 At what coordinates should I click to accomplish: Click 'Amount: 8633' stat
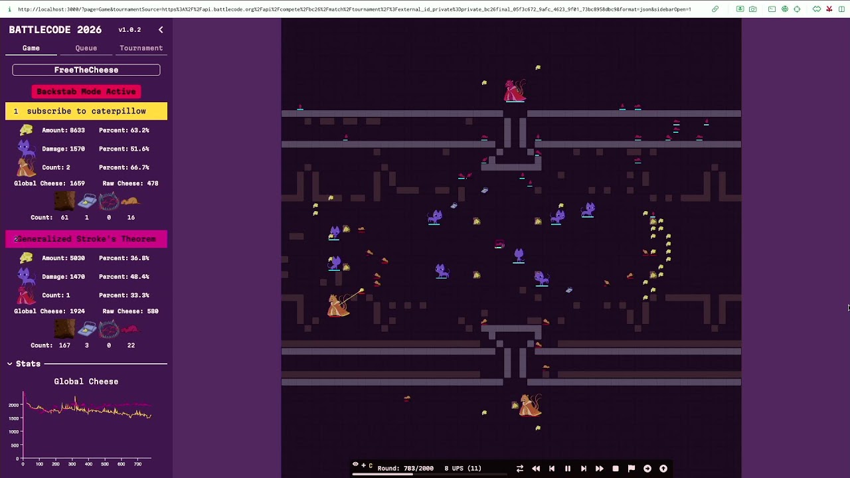coord(63,130)
